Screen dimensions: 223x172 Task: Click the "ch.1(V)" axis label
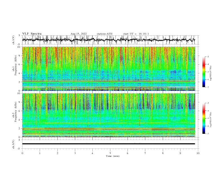[14, 40]
